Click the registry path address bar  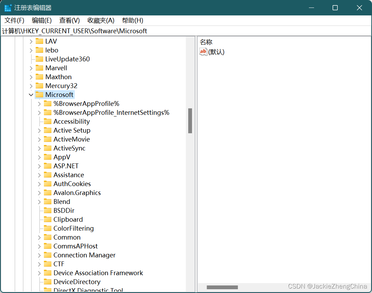tap(186, 31)
